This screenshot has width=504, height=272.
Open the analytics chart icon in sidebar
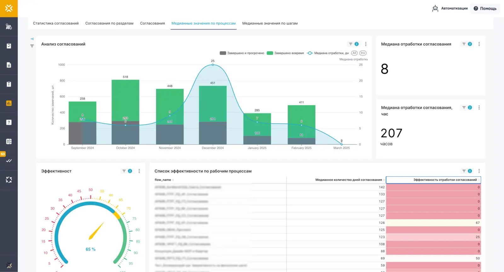pyautogui.click(x=9, y=103)
